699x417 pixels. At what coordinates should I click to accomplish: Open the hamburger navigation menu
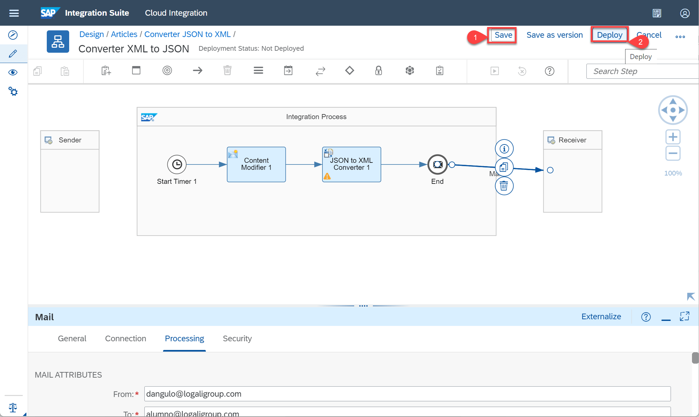coord(14,13)
